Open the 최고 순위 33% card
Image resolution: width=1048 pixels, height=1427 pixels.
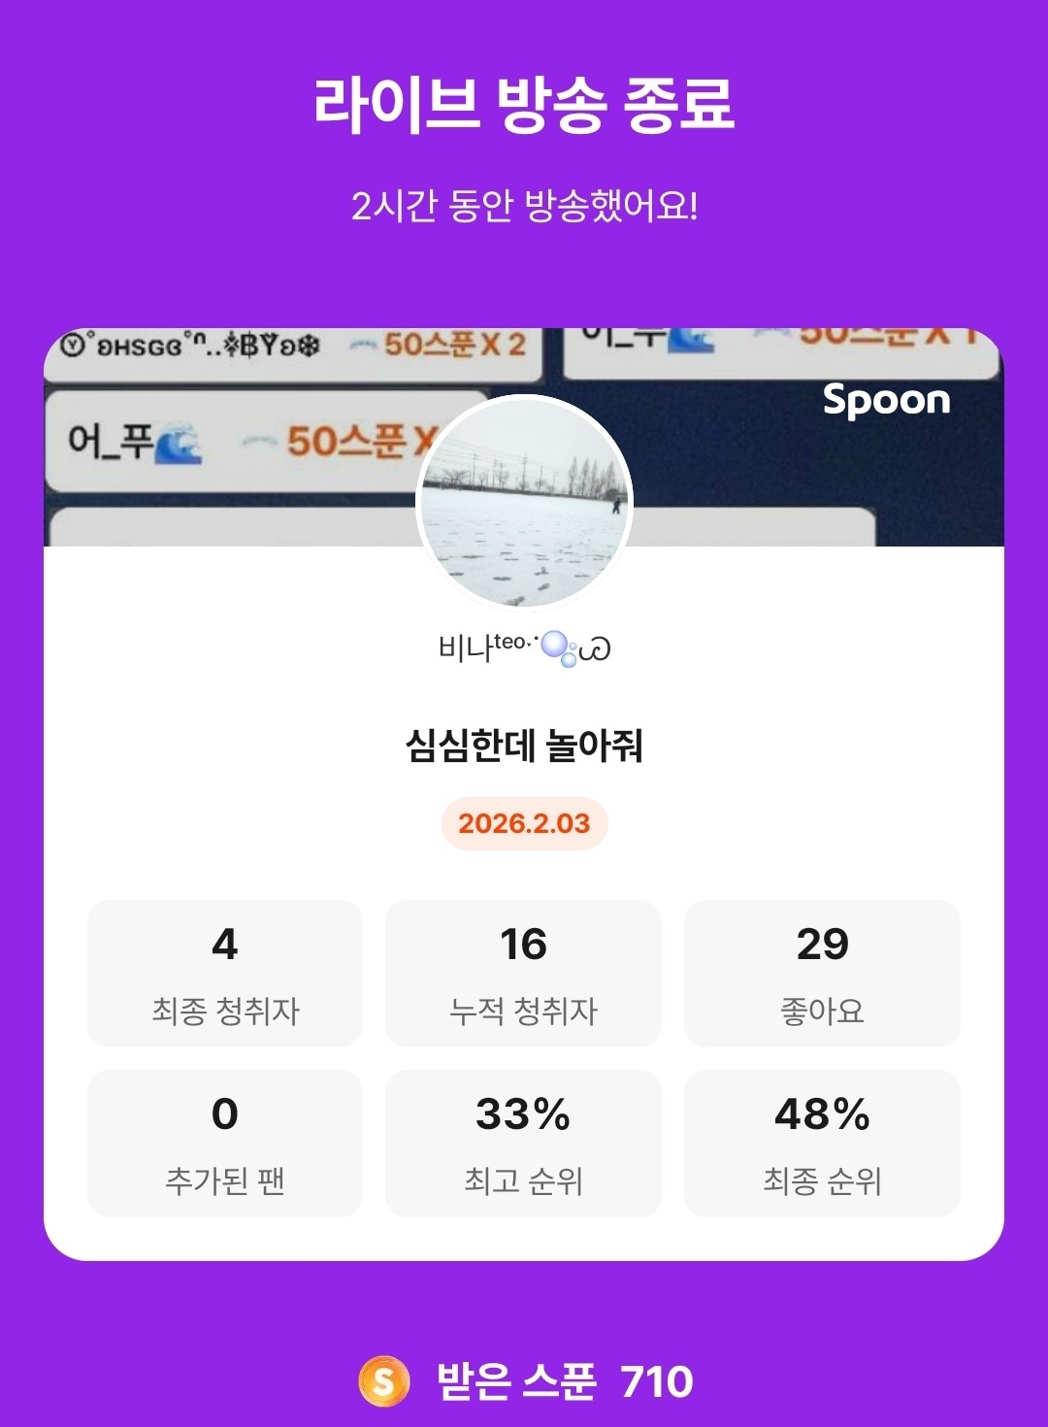coord(524,1143)
